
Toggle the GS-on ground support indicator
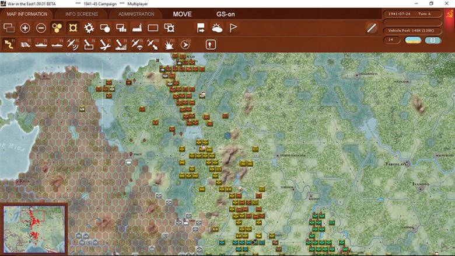226,14
